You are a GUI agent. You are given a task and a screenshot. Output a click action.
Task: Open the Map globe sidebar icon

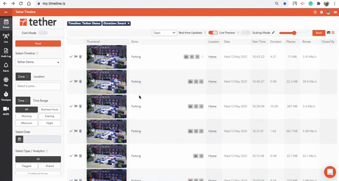click(6, 81)
